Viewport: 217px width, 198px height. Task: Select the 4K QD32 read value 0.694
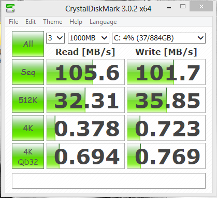[x=85, y=156]
